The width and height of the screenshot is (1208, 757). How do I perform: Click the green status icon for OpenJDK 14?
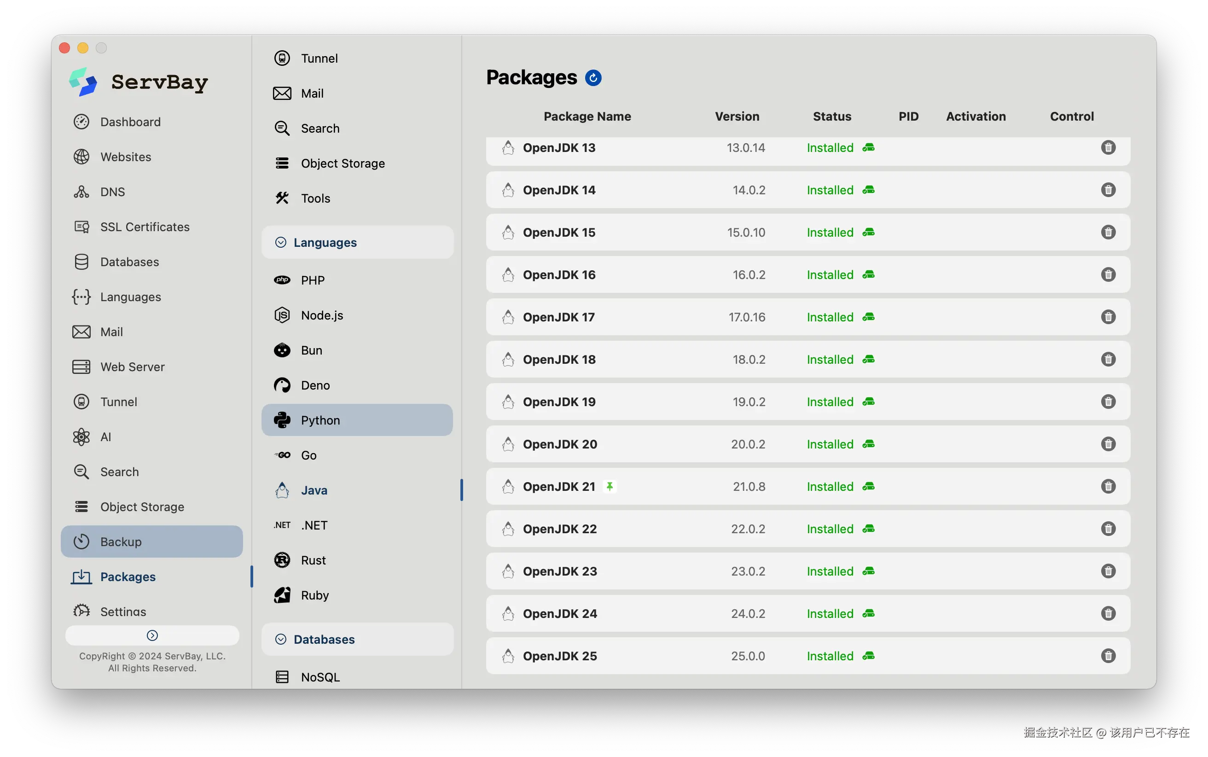[x=868, y=190]
